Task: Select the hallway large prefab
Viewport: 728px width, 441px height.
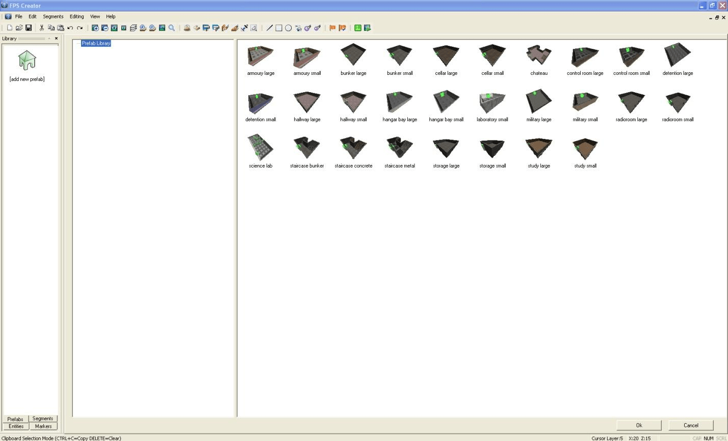Action: click(307, 106)
